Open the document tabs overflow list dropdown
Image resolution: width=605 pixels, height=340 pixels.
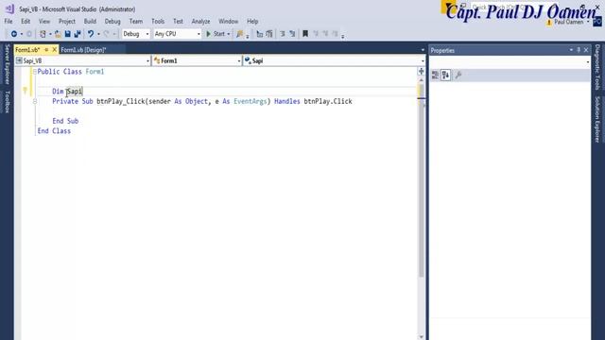tap(423, 50)
